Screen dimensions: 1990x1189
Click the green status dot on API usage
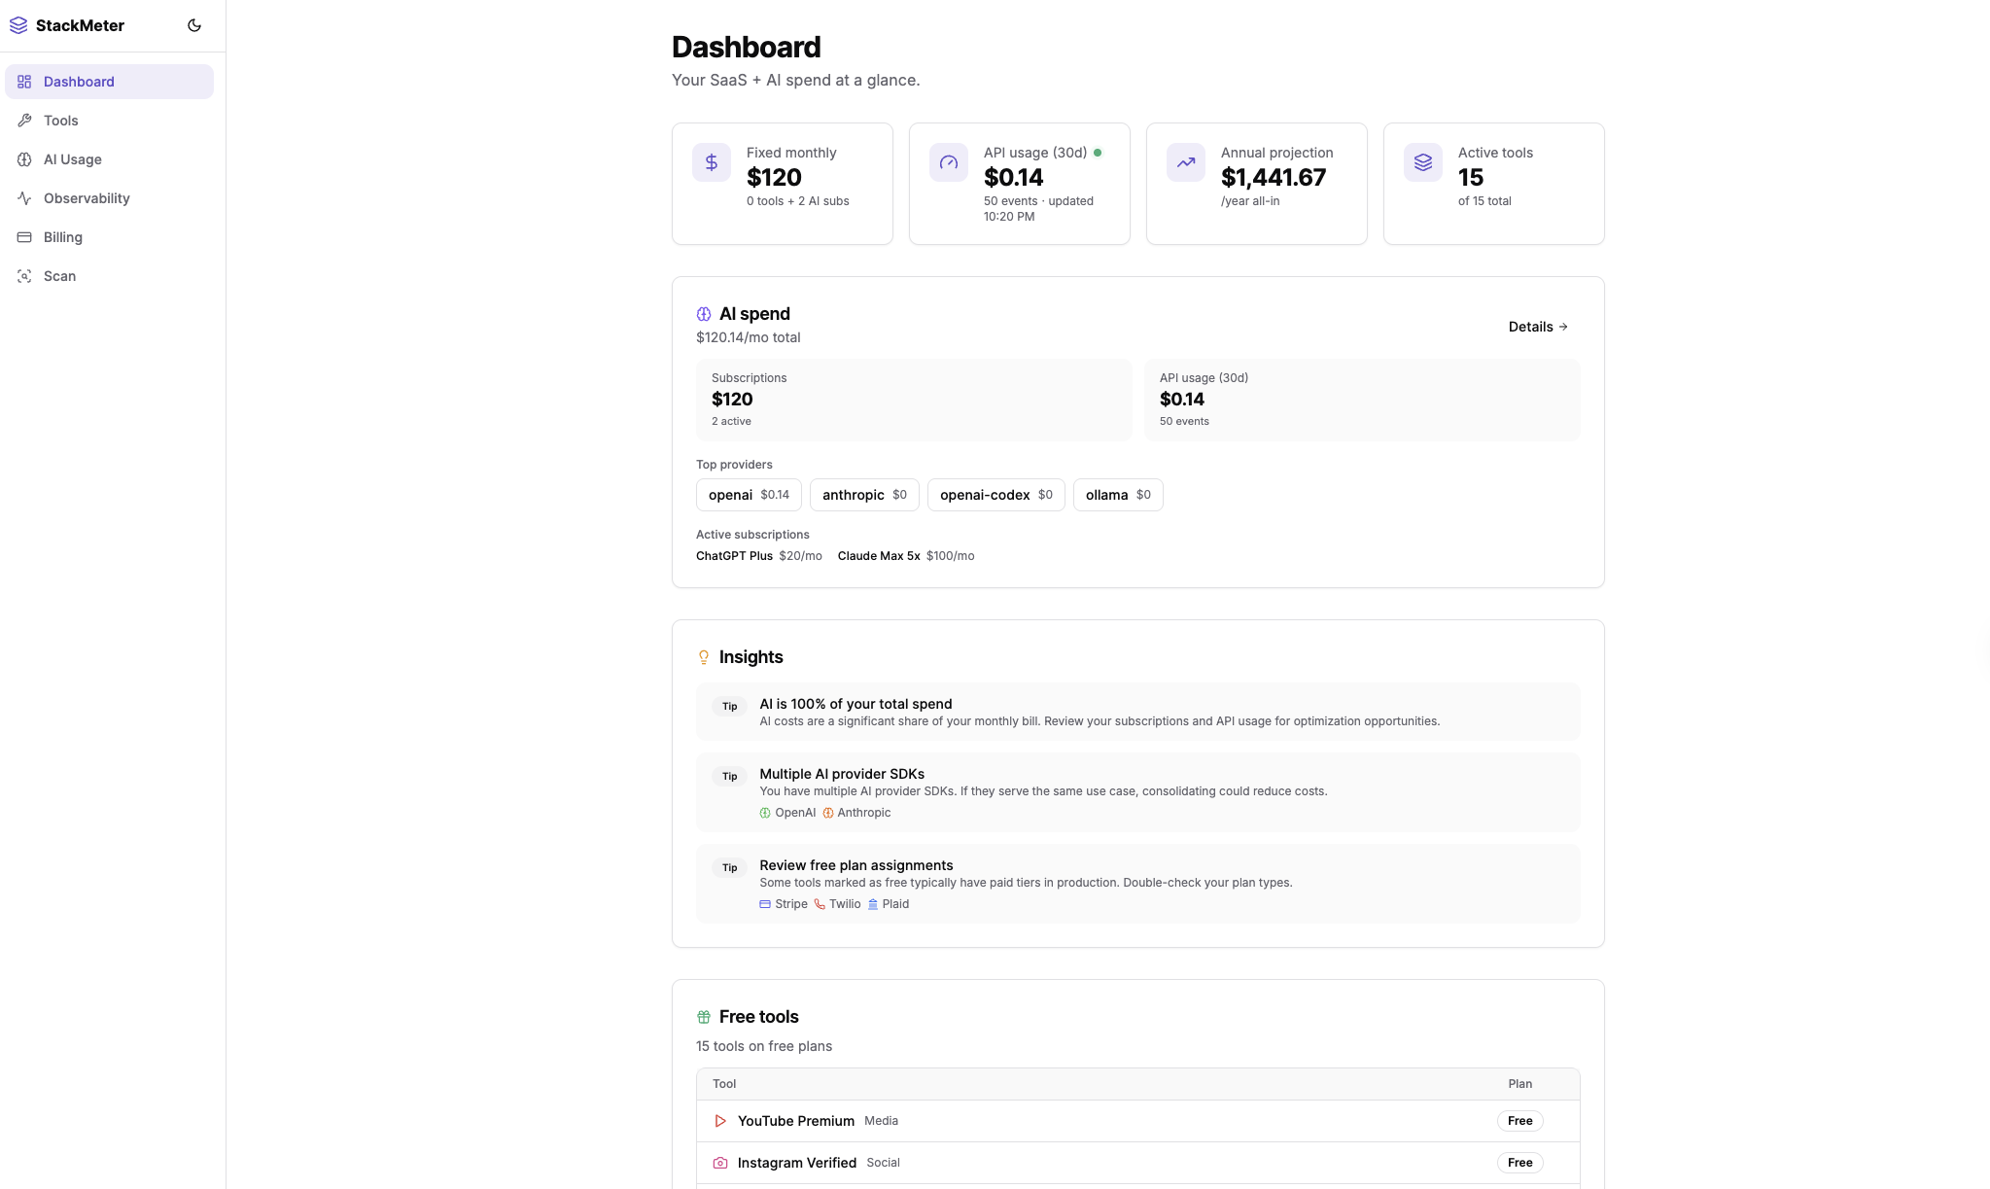point(1099,153)
